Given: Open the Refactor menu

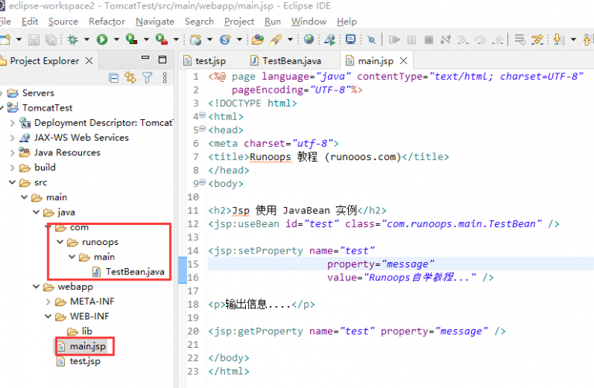Looking at the screenshot, I should (107, 22).
